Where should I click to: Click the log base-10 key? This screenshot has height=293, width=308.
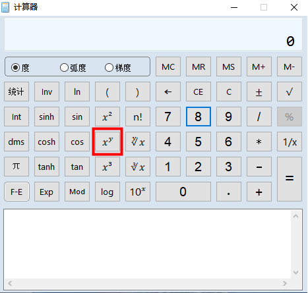click(108, 192)
